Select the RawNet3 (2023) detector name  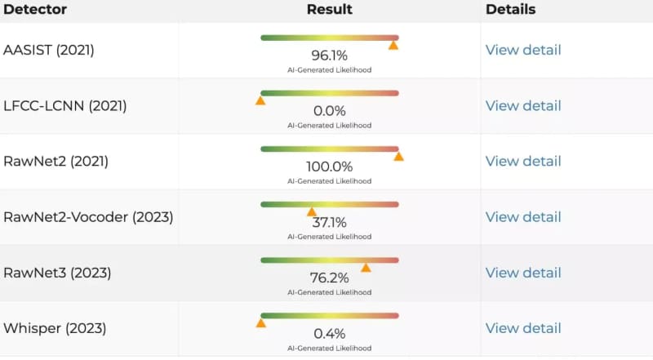(x=57, y=273)
